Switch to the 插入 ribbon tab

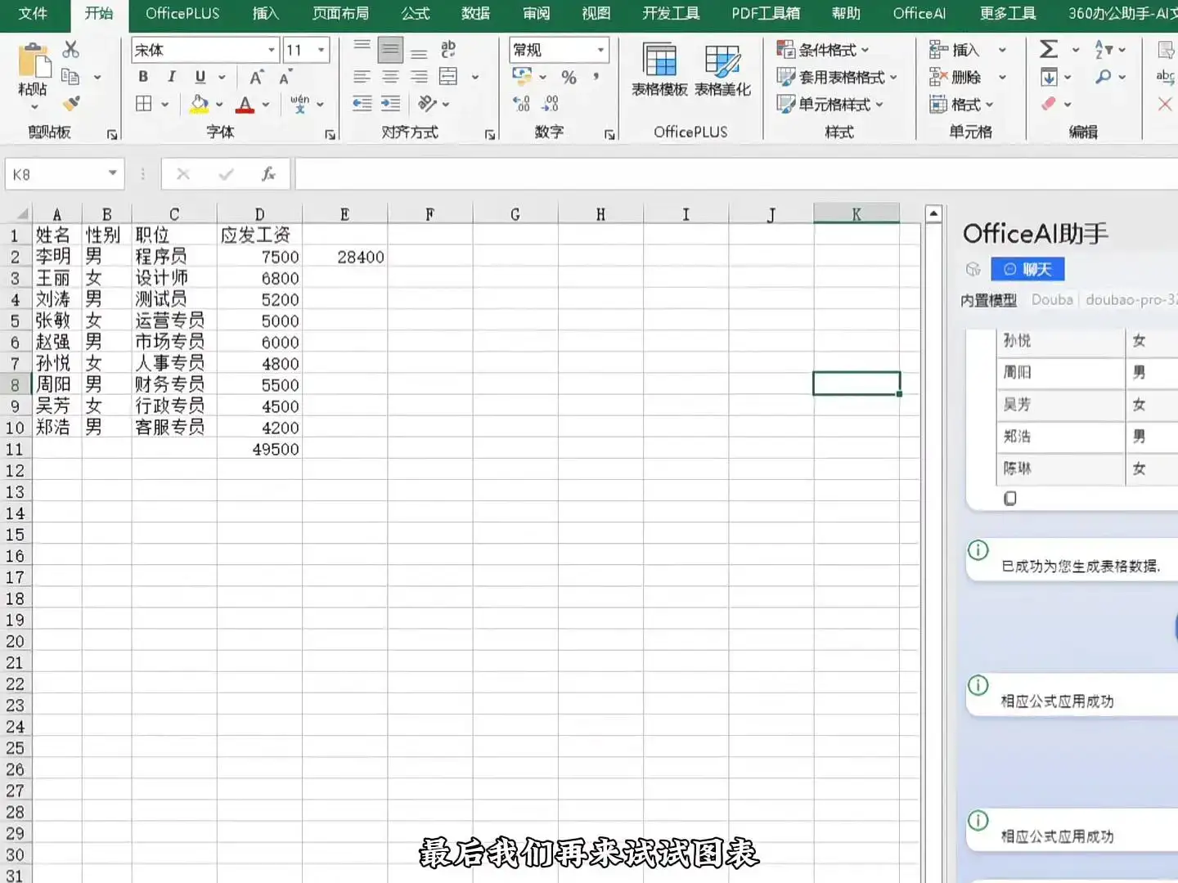click(265, 13)
